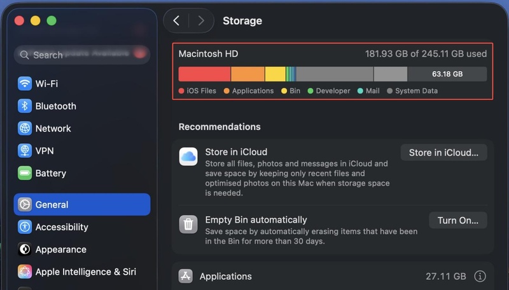Click the 63.18 GB free space segment
Viewport: 509px width, 290px height.
pyautogui.click(x=447, y=74)
